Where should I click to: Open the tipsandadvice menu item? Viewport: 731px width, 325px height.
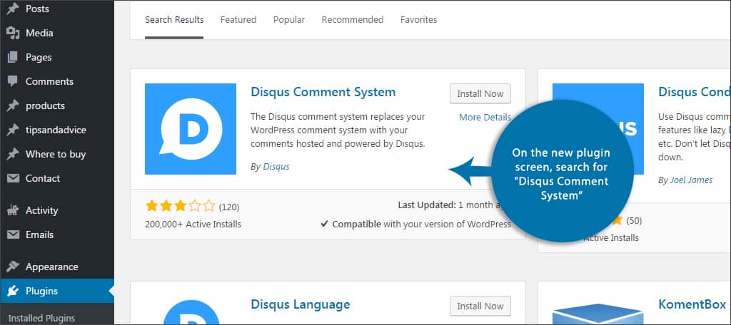[57, 130]
